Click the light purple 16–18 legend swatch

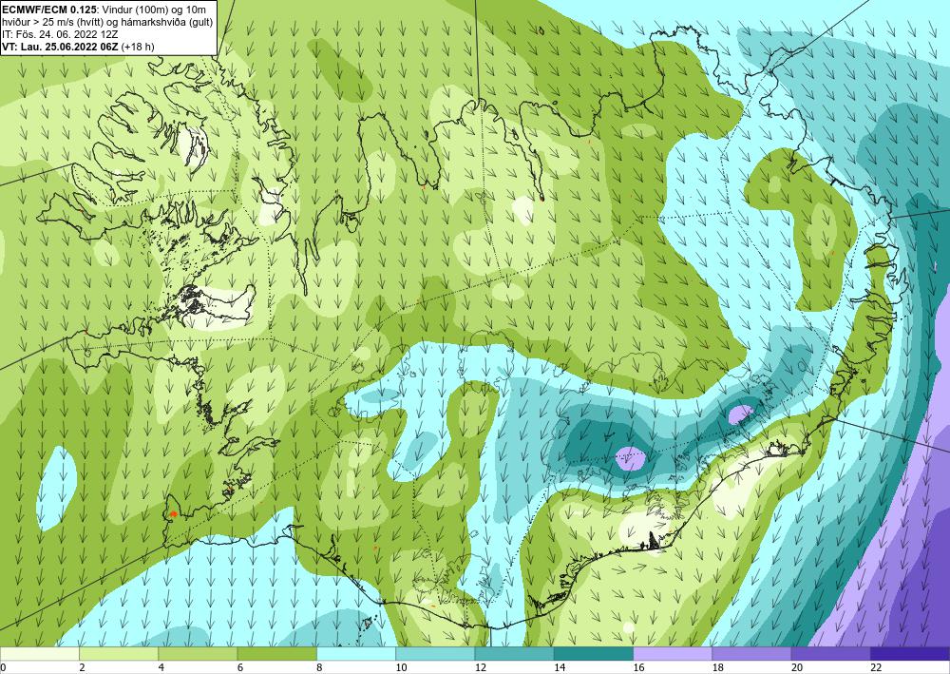tap(673, 653)
